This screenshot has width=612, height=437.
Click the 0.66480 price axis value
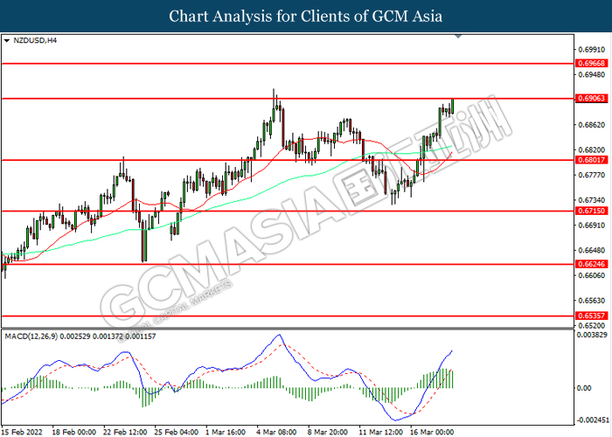592,250
